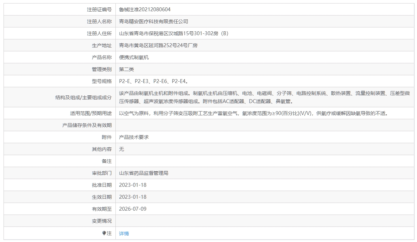The image size is (417, 242).
Task: Click the model specs P2-E、P2-E3 value
Action: (x=153, y=81)
